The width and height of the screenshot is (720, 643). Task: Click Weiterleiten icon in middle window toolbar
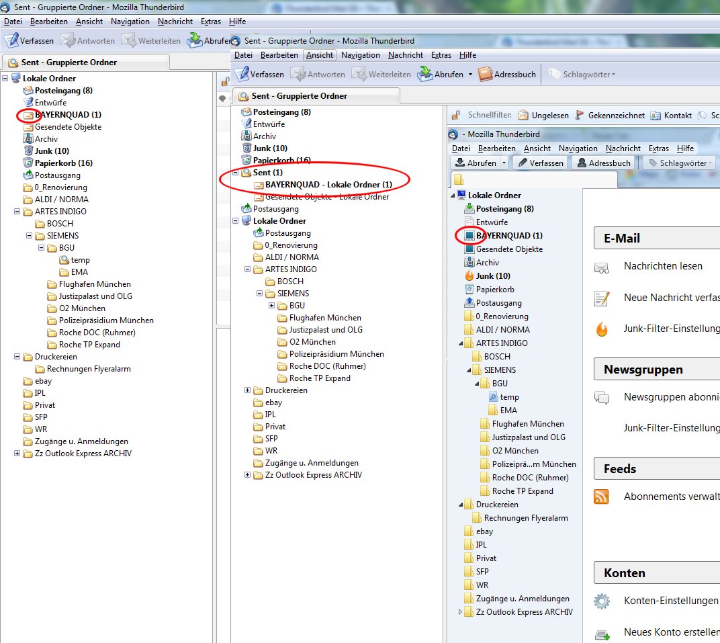[x=359, y=74]
